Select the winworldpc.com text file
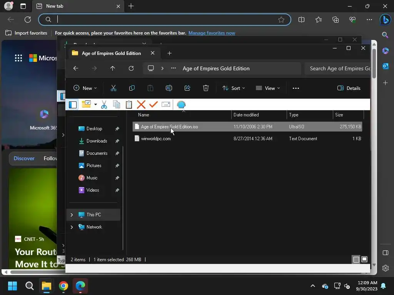The height and width of the screenshot is (295, 394). 247,138
